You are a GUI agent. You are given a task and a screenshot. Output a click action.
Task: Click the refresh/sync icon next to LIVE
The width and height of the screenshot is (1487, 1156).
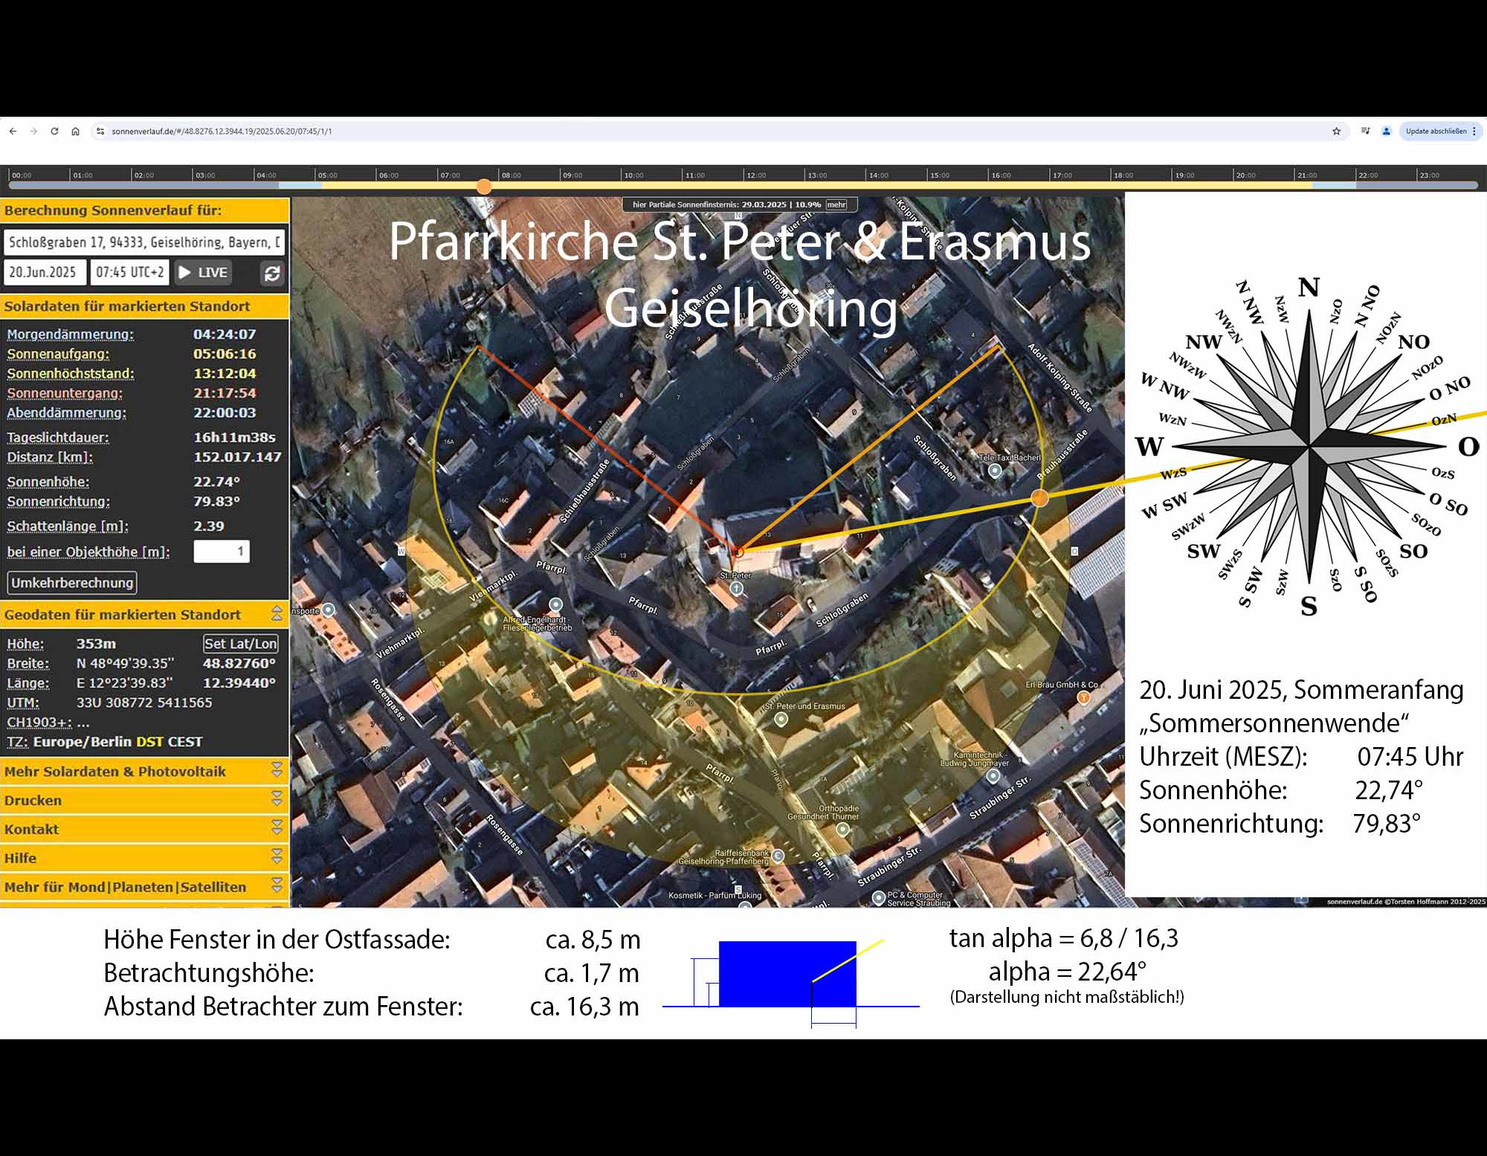click(x=272, y=273)
